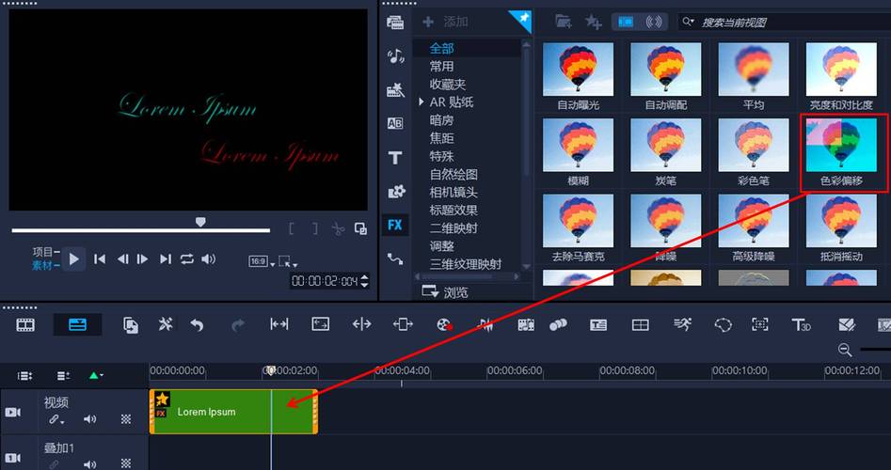Click the Redo arrow
This screenshot has width=891, height=470.
point(238,324)
